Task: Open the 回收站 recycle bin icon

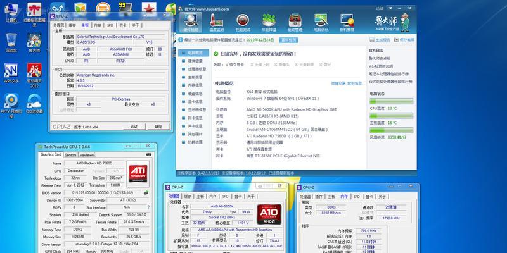Action: point(11,42)
